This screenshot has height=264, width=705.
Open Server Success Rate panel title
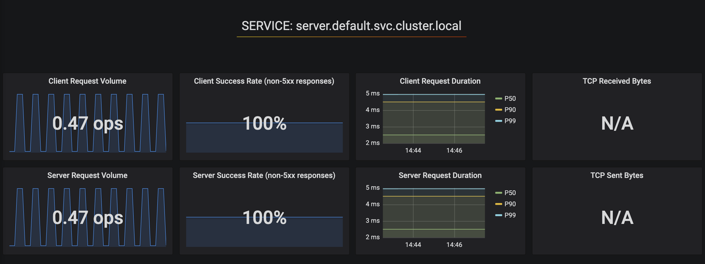[x=264, y=175]
